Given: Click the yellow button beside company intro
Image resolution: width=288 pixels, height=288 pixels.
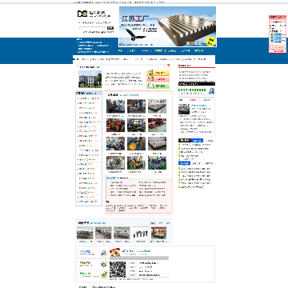Looking at the screenshot, I should [158, 73].
